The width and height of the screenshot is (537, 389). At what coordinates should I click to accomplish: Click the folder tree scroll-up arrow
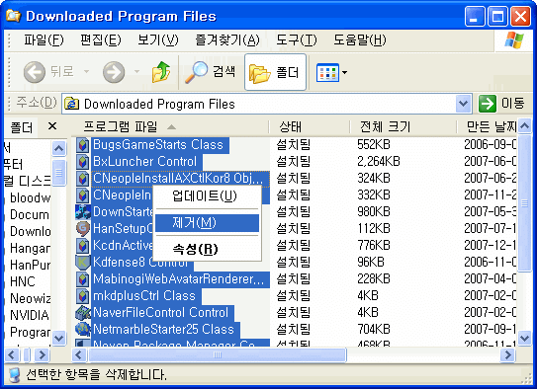[x=59, y=148]
